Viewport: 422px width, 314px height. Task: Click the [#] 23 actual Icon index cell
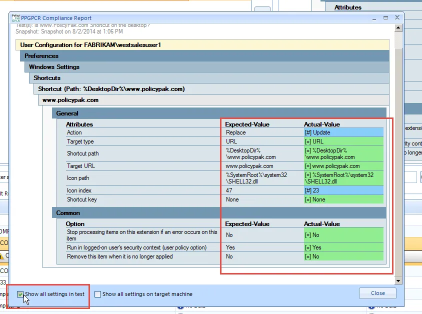coord(343,190)
